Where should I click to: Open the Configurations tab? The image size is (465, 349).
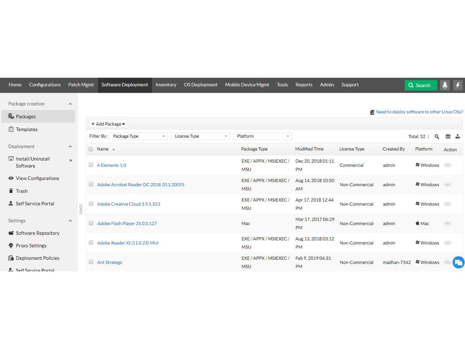[45, 85]
